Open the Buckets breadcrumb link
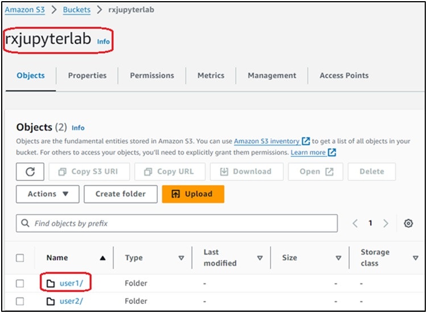This screenshot has height=313, width=427. (77, 10)
